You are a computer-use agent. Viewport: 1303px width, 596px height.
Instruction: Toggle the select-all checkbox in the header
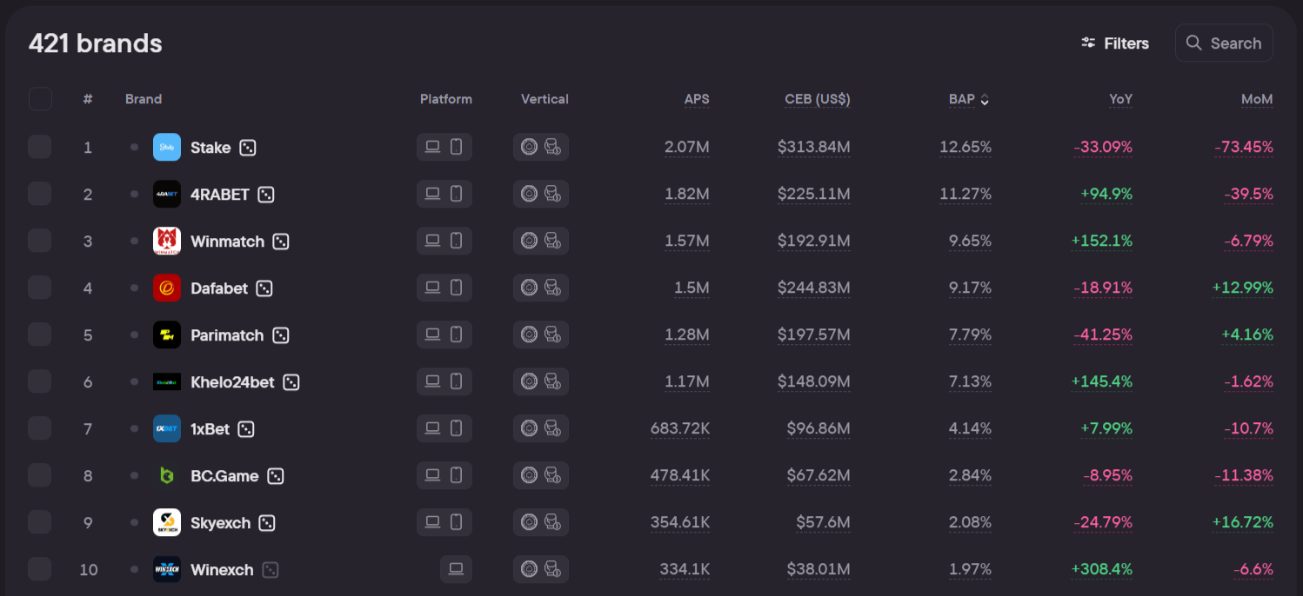point(40,98)
